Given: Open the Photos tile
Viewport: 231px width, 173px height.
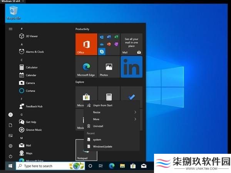Looking at the screenshot, I should [109, 67].
